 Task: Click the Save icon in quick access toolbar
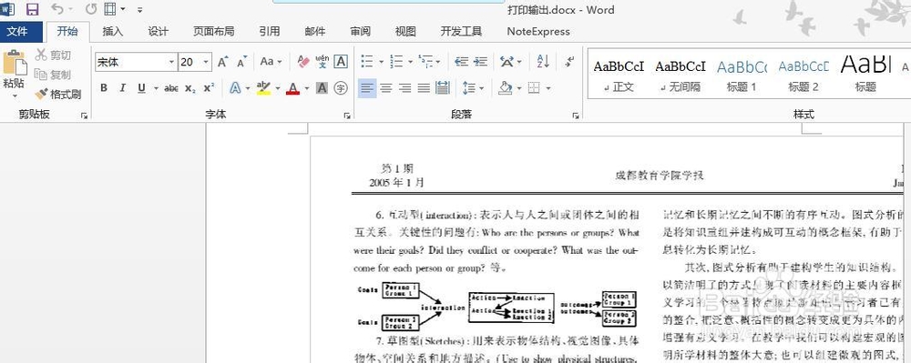click(x=33, y=9)
